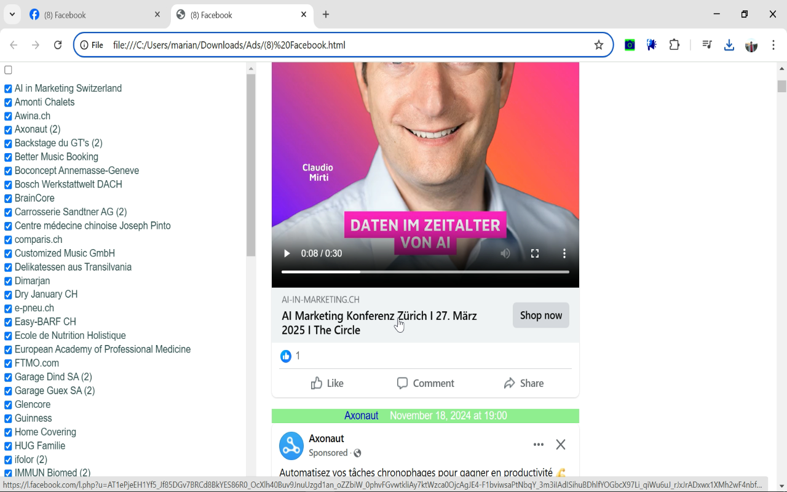Toggle the comparis.ch checkbox

coord(8,240)
